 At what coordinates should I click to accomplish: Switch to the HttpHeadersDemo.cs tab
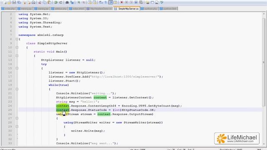pyautogui.click(x=99, y=8)
